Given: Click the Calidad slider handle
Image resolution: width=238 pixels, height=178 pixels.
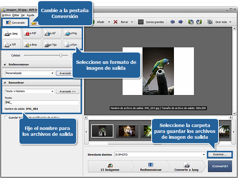Looking at the screenshot, I should pyautogui.click(x=61, y=55).
